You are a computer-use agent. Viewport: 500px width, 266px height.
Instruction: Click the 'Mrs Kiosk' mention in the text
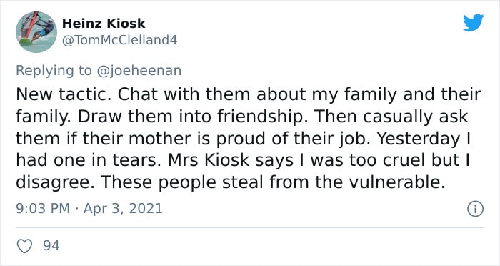pyautogui.click(x=209, y=161)
